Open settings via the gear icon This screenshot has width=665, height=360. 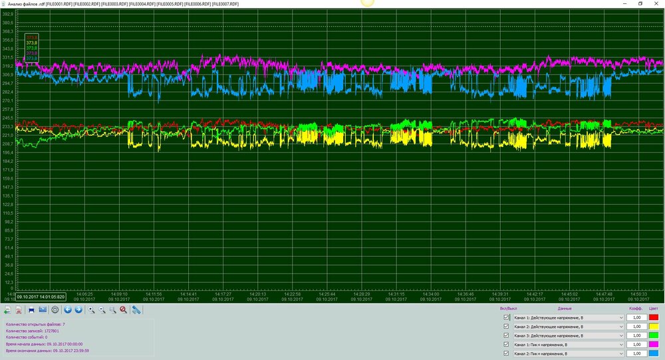55,309
